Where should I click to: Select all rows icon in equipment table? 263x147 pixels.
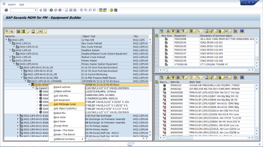[157, 36]
